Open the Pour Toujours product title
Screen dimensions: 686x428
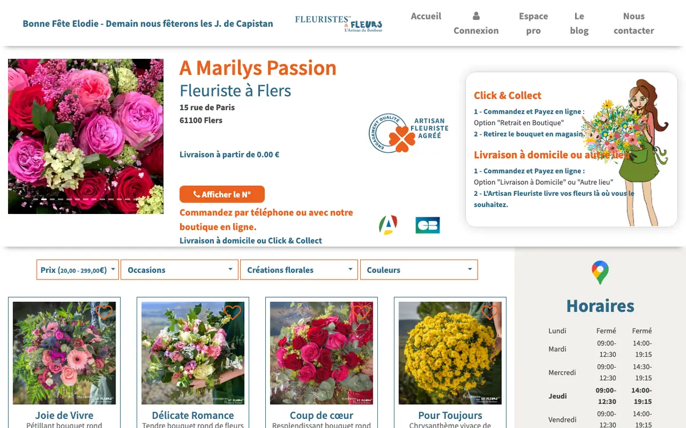[450, 415]
